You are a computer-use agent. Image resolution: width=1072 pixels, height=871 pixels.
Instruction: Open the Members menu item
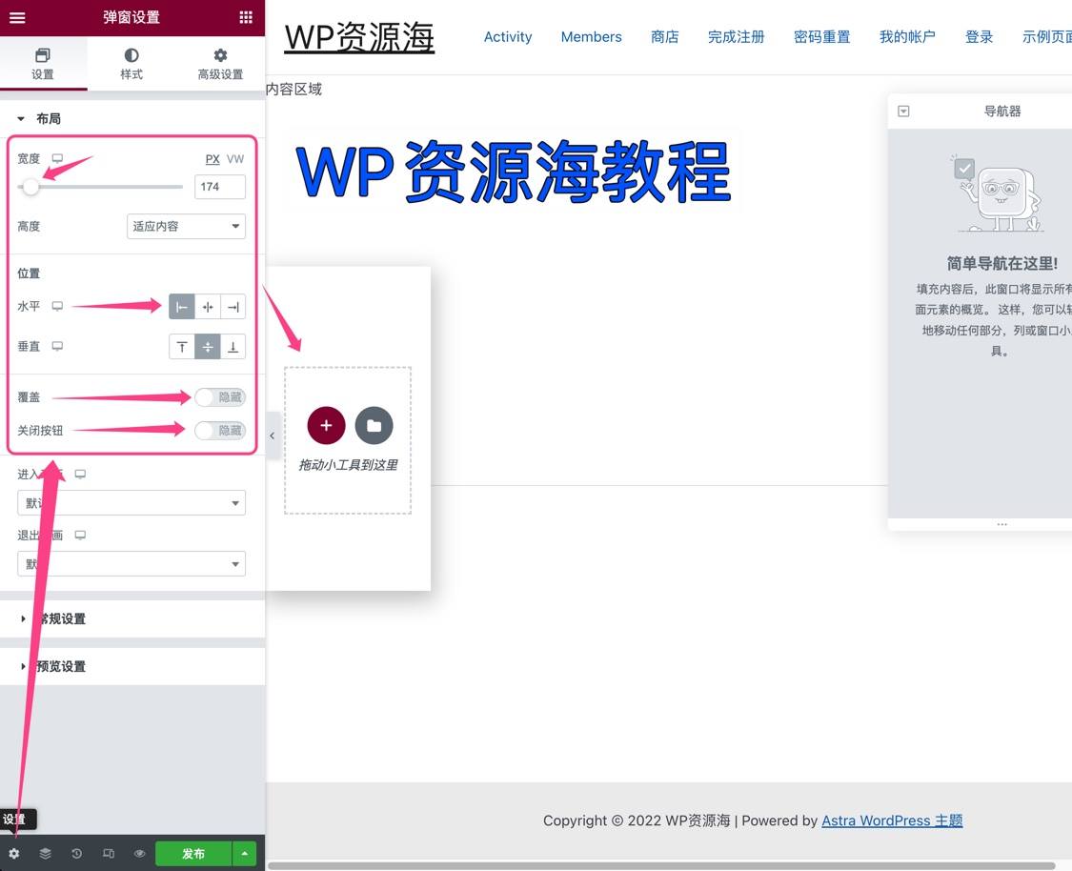click(592, 37)
